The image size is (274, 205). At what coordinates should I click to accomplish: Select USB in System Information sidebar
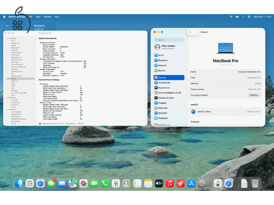tap(13, 95)
